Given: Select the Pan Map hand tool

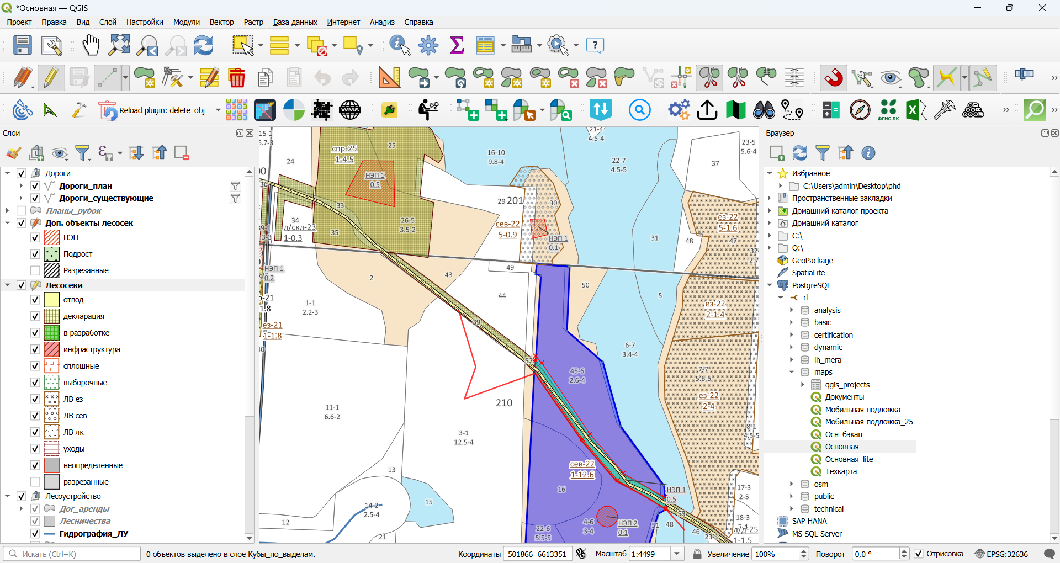Looking at the screenshot, I should click(91, 45).
